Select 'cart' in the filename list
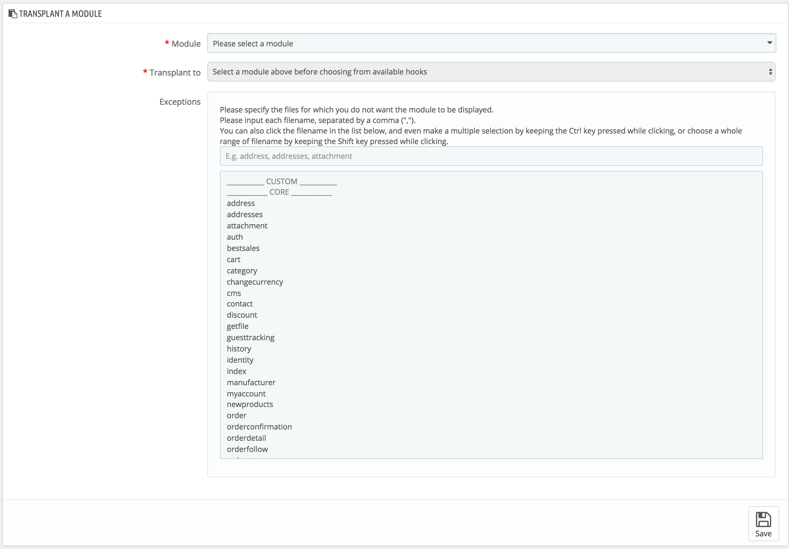789x549 pixels. point(234,259)
